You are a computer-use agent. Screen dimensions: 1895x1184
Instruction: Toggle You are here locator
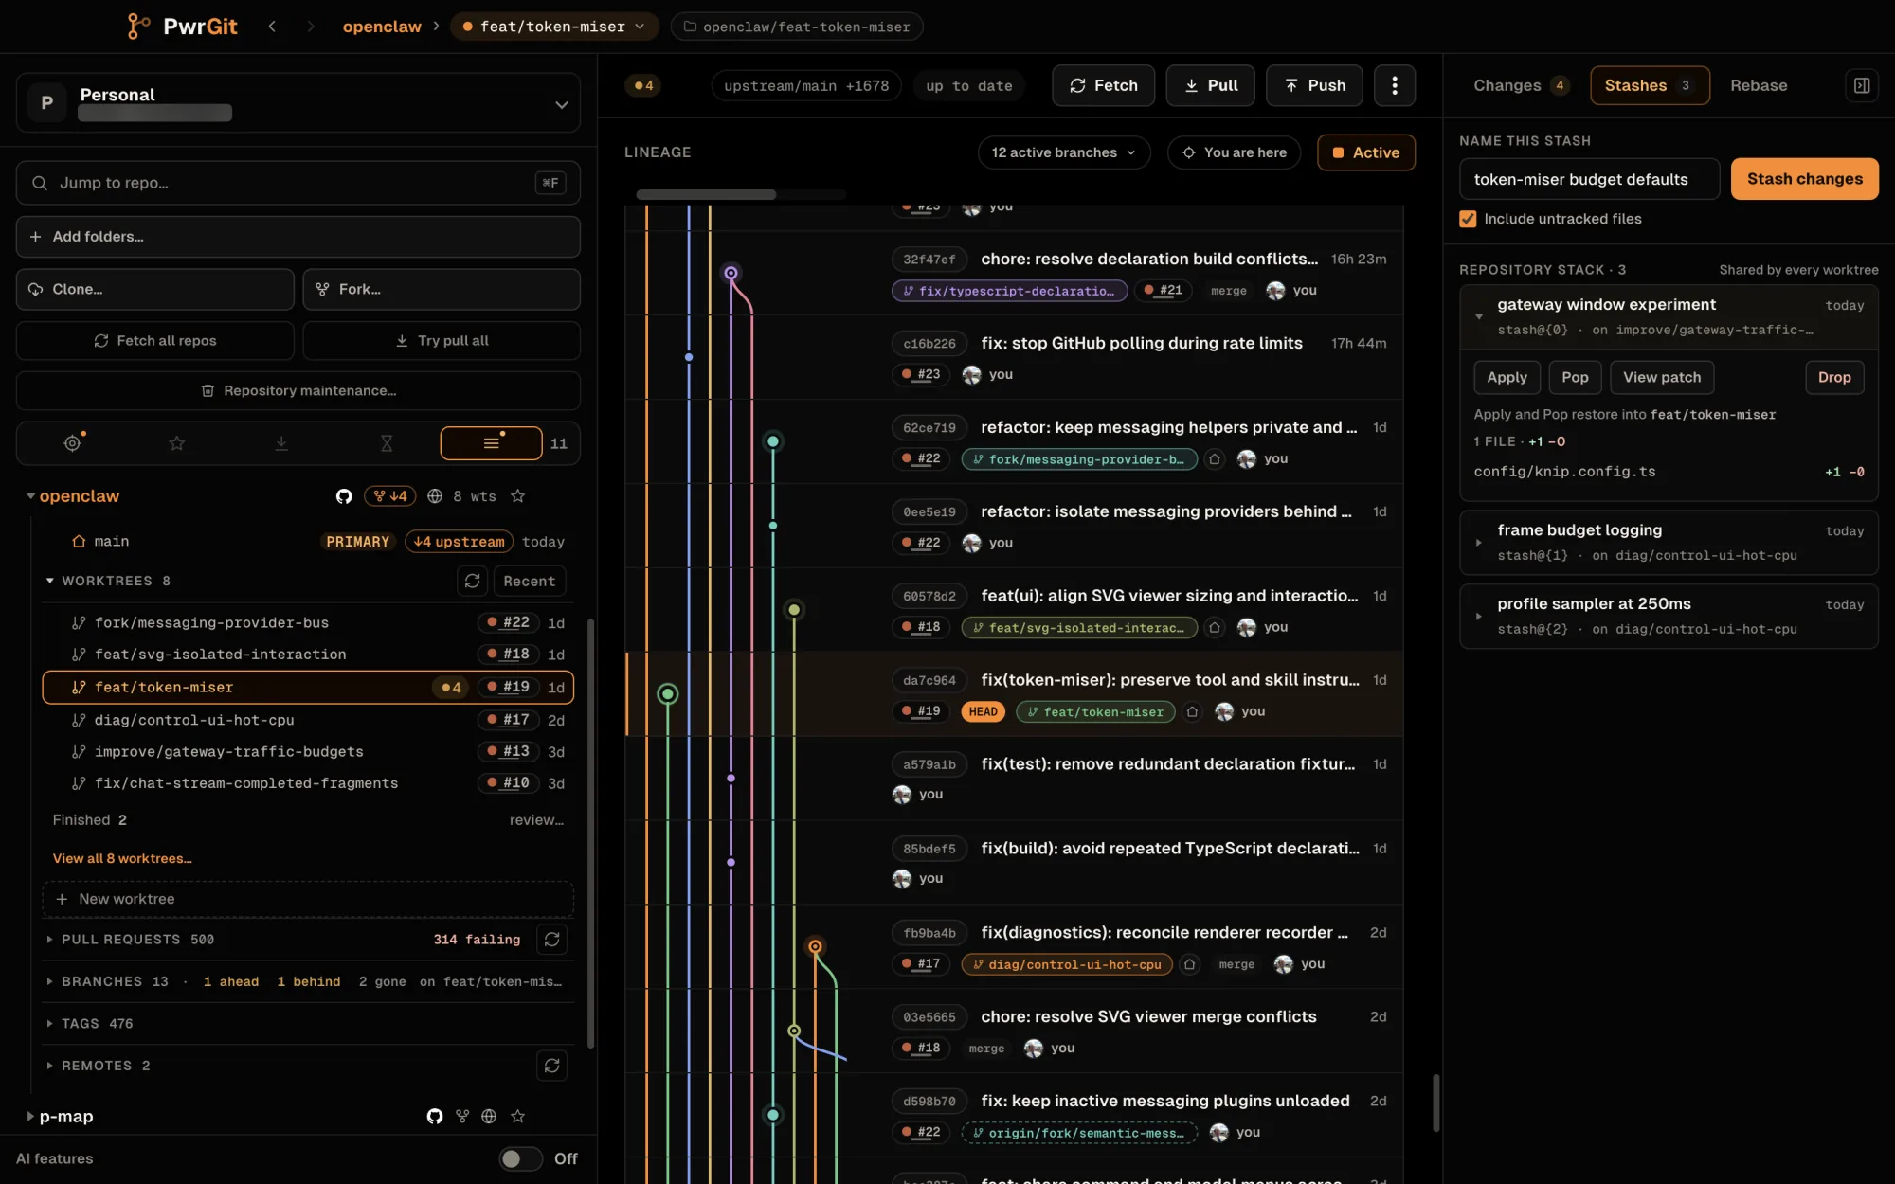click(1234, 152)
